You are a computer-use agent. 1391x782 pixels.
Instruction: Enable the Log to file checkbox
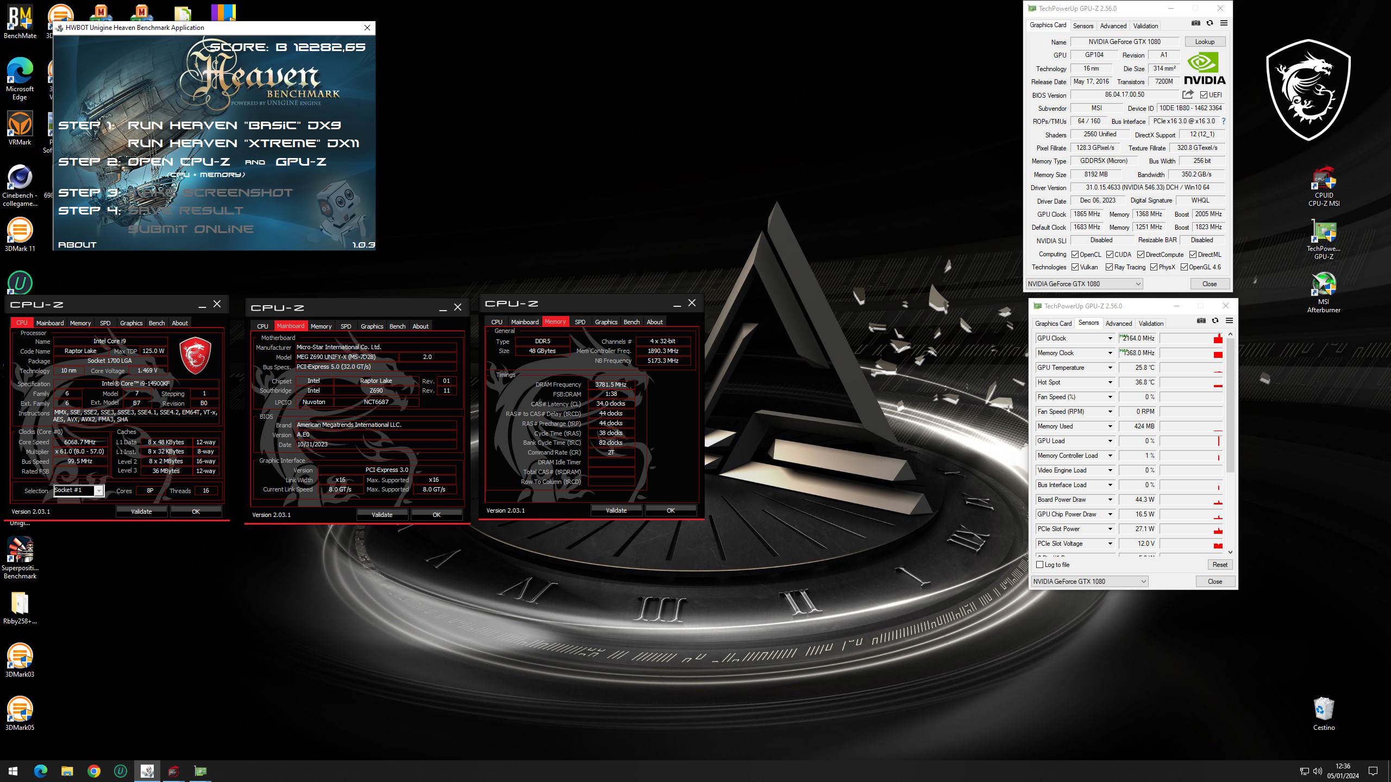click(x=1040, y=565)
